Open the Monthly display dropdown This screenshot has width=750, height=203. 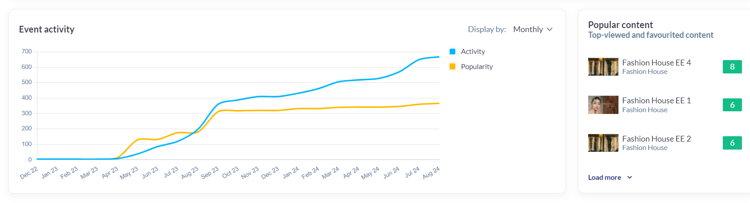point(528,29)
